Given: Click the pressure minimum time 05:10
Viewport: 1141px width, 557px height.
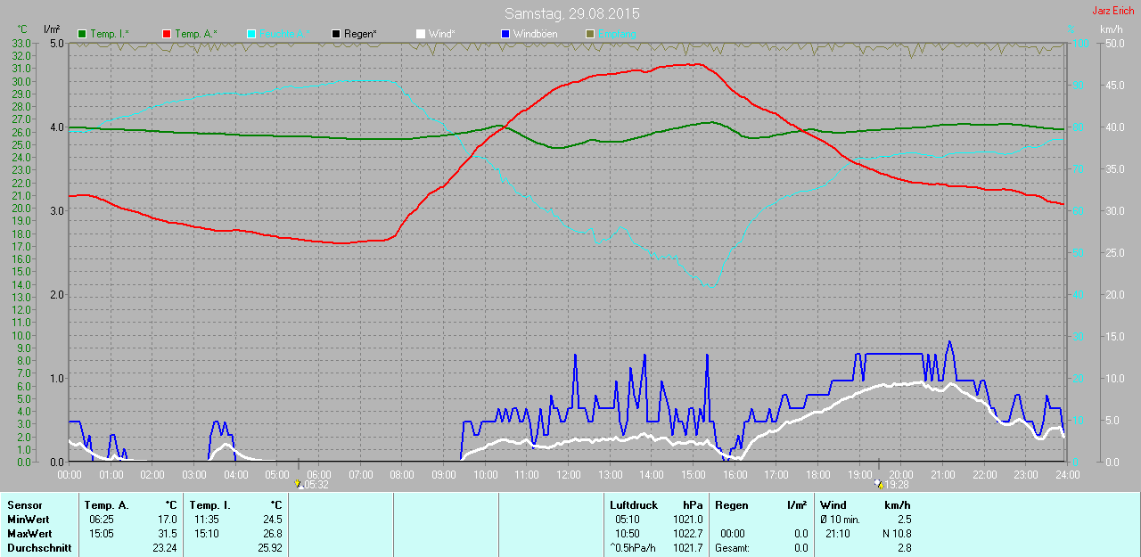Looking at the screenshot, I should (x=627, y=520).
